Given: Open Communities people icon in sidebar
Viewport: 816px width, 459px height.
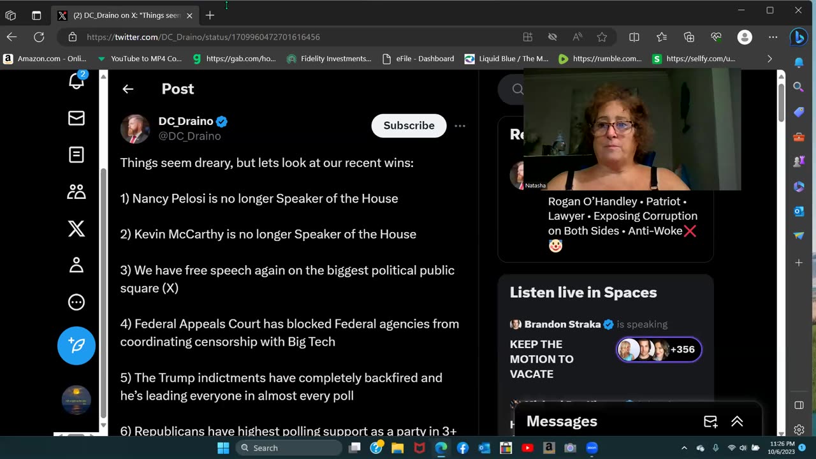Looking at the screenshot, I should coord(76,191).
